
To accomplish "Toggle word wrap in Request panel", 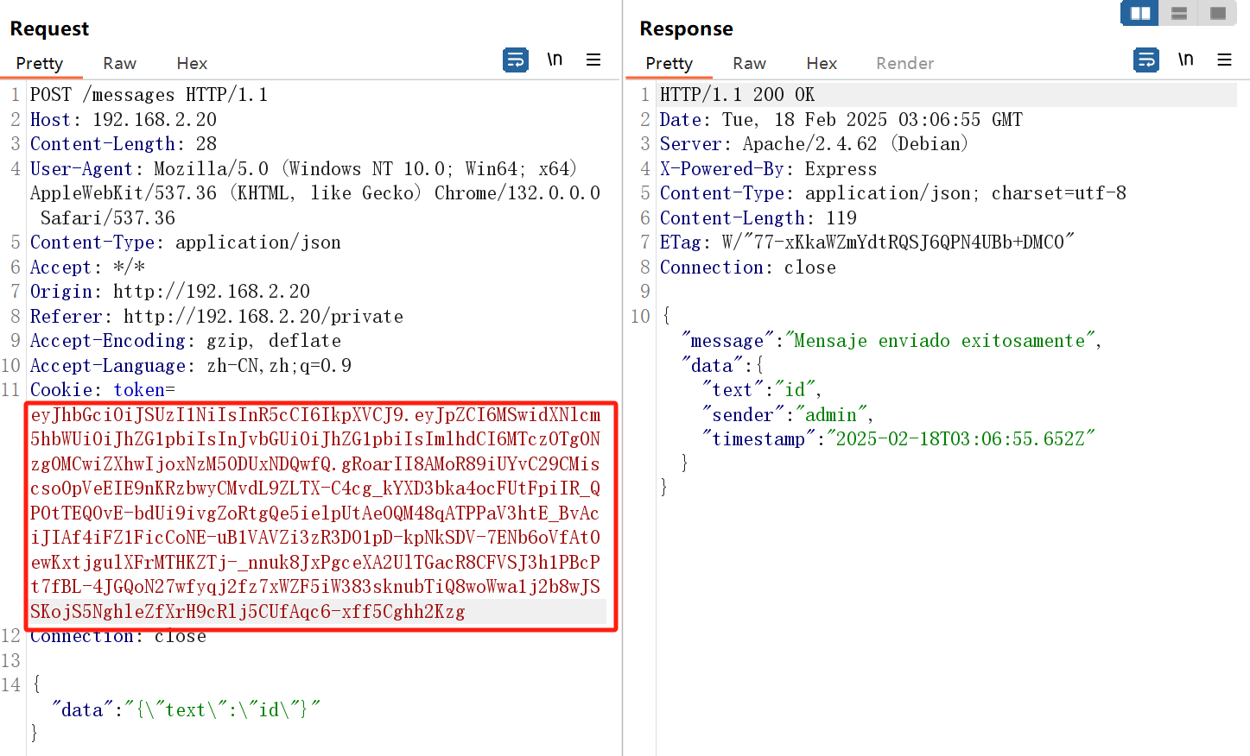I will pyautogui.click(x=516, y=60).
